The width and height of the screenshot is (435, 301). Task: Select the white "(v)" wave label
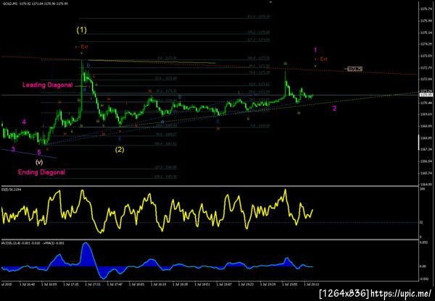point(39,161)
